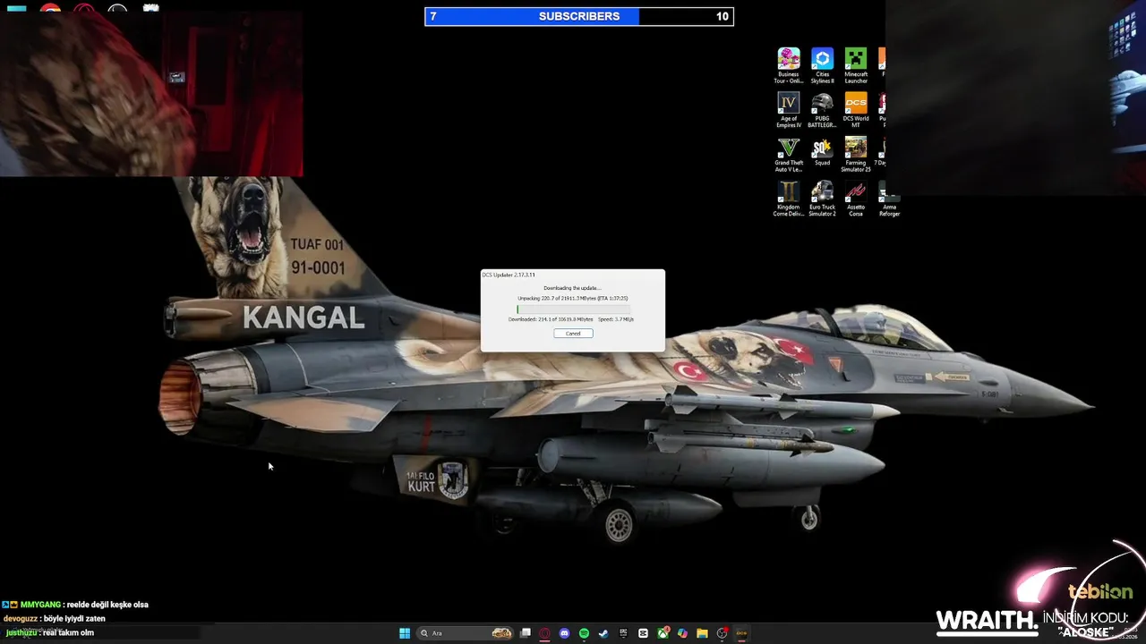Click the 'Downloading the update...' status text
Viewport: 1146px width, 644px height.
click(x=573, y=288)
